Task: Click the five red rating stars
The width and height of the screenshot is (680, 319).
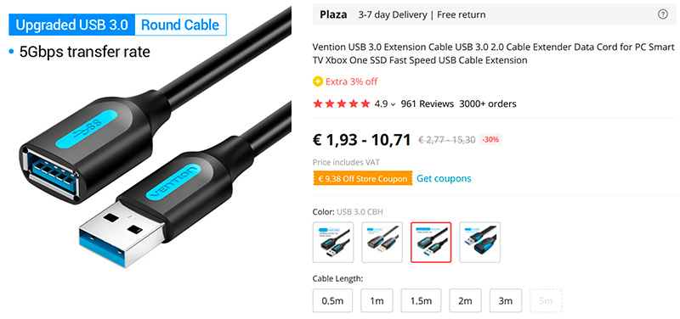Action: [x=342, y=104]
